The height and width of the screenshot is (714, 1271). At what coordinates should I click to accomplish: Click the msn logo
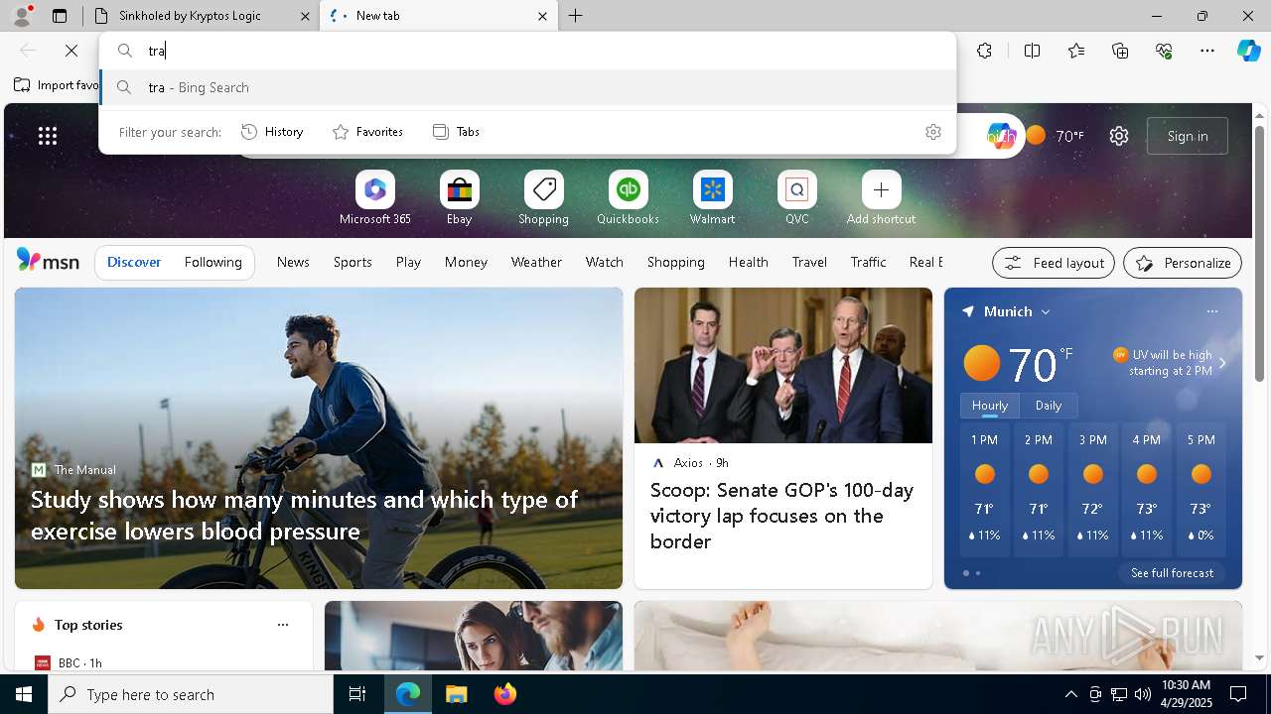click(48, 261)
